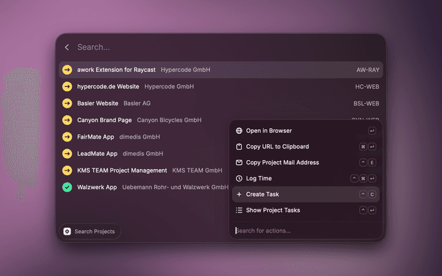Click the plus icon for Create Task
The image size is (442, 276).
pyautogui.click(x=239, y=195)
